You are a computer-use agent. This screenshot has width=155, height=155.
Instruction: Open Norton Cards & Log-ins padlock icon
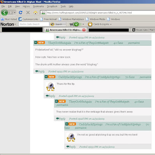click(90, 24)
